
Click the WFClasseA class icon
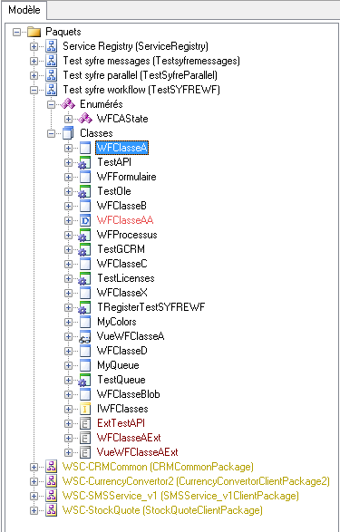point(85,148)
